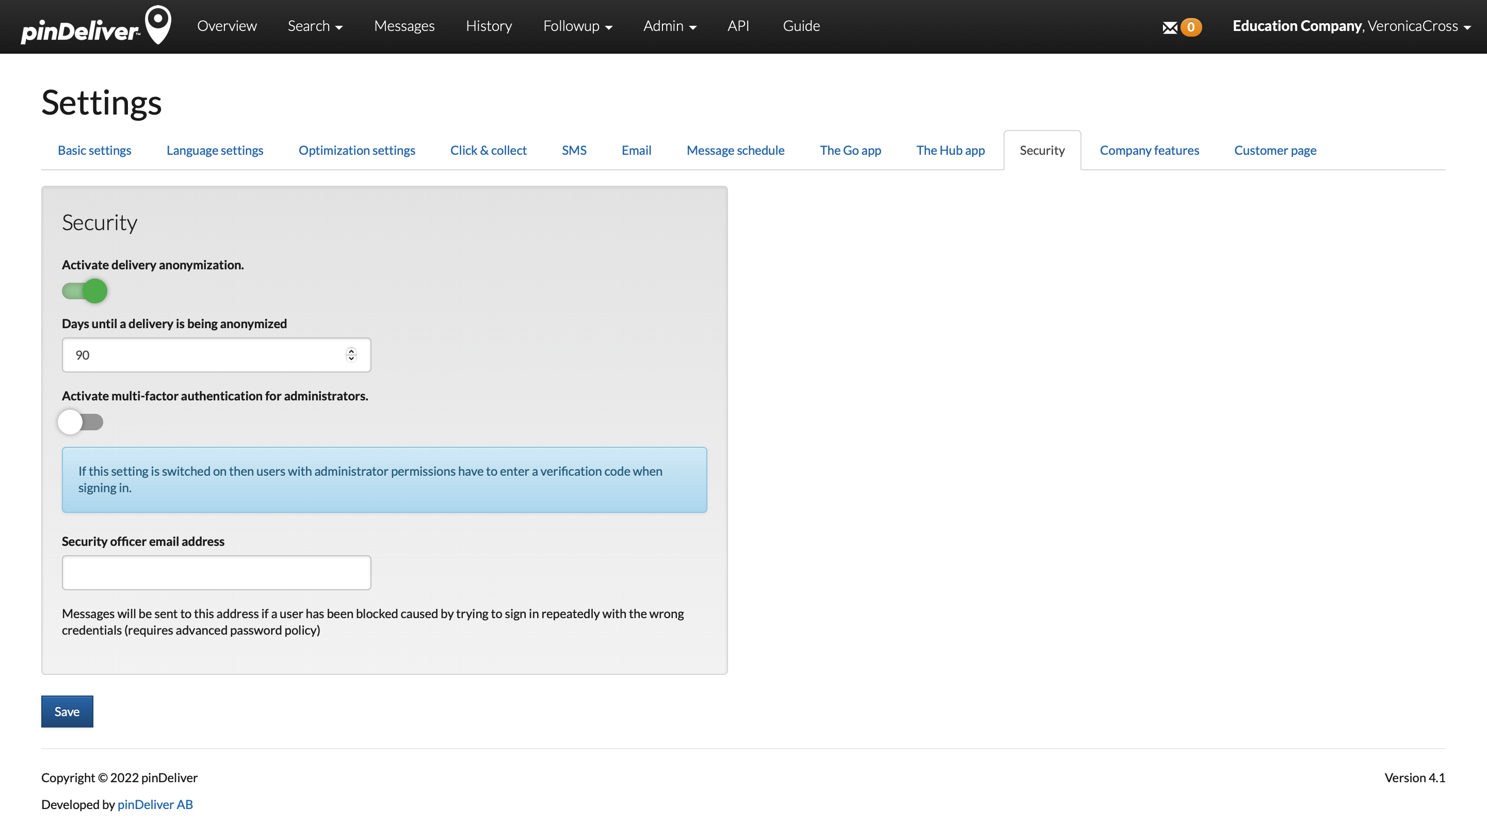Image resolution: width=1487 pixels, height=840 pixels.
Task: Open the Education Company user menu
Action: 1351,26
